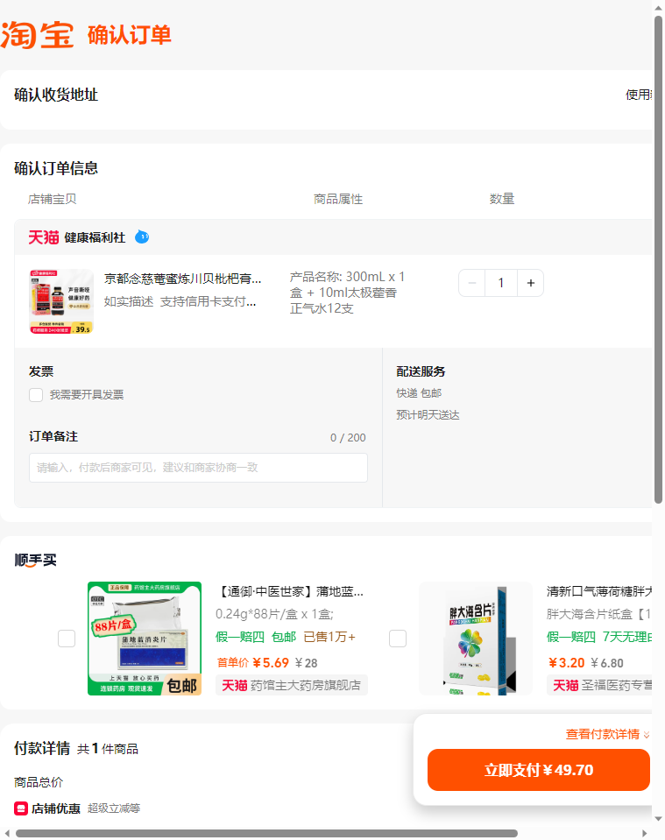Open the blue Wangwang chat icon beside 健康福利社

point(142,236)
